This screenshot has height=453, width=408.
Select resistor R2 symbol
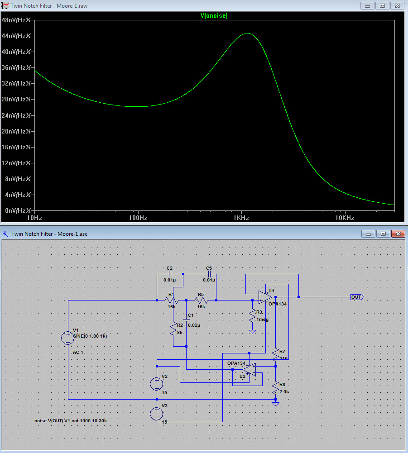(x=173, y=329)
